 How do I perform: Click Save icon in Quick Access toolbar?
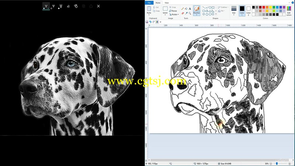point(147,22)
